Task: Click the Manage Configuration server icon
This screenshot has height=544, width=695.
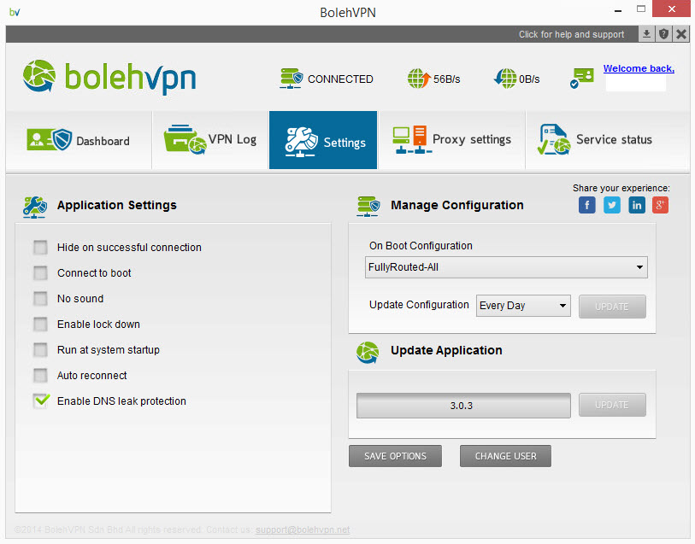Action: tap(368, 207)
